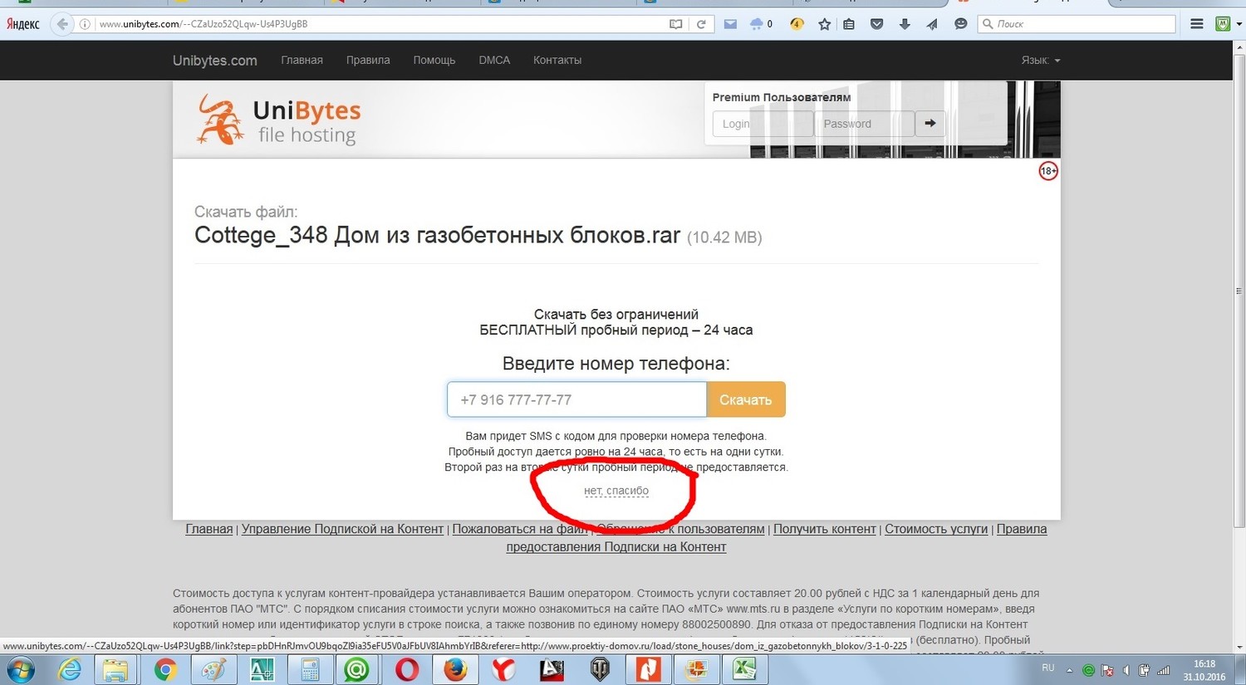
Task: Open footer link Главная
Action: (x=209, y=529)
